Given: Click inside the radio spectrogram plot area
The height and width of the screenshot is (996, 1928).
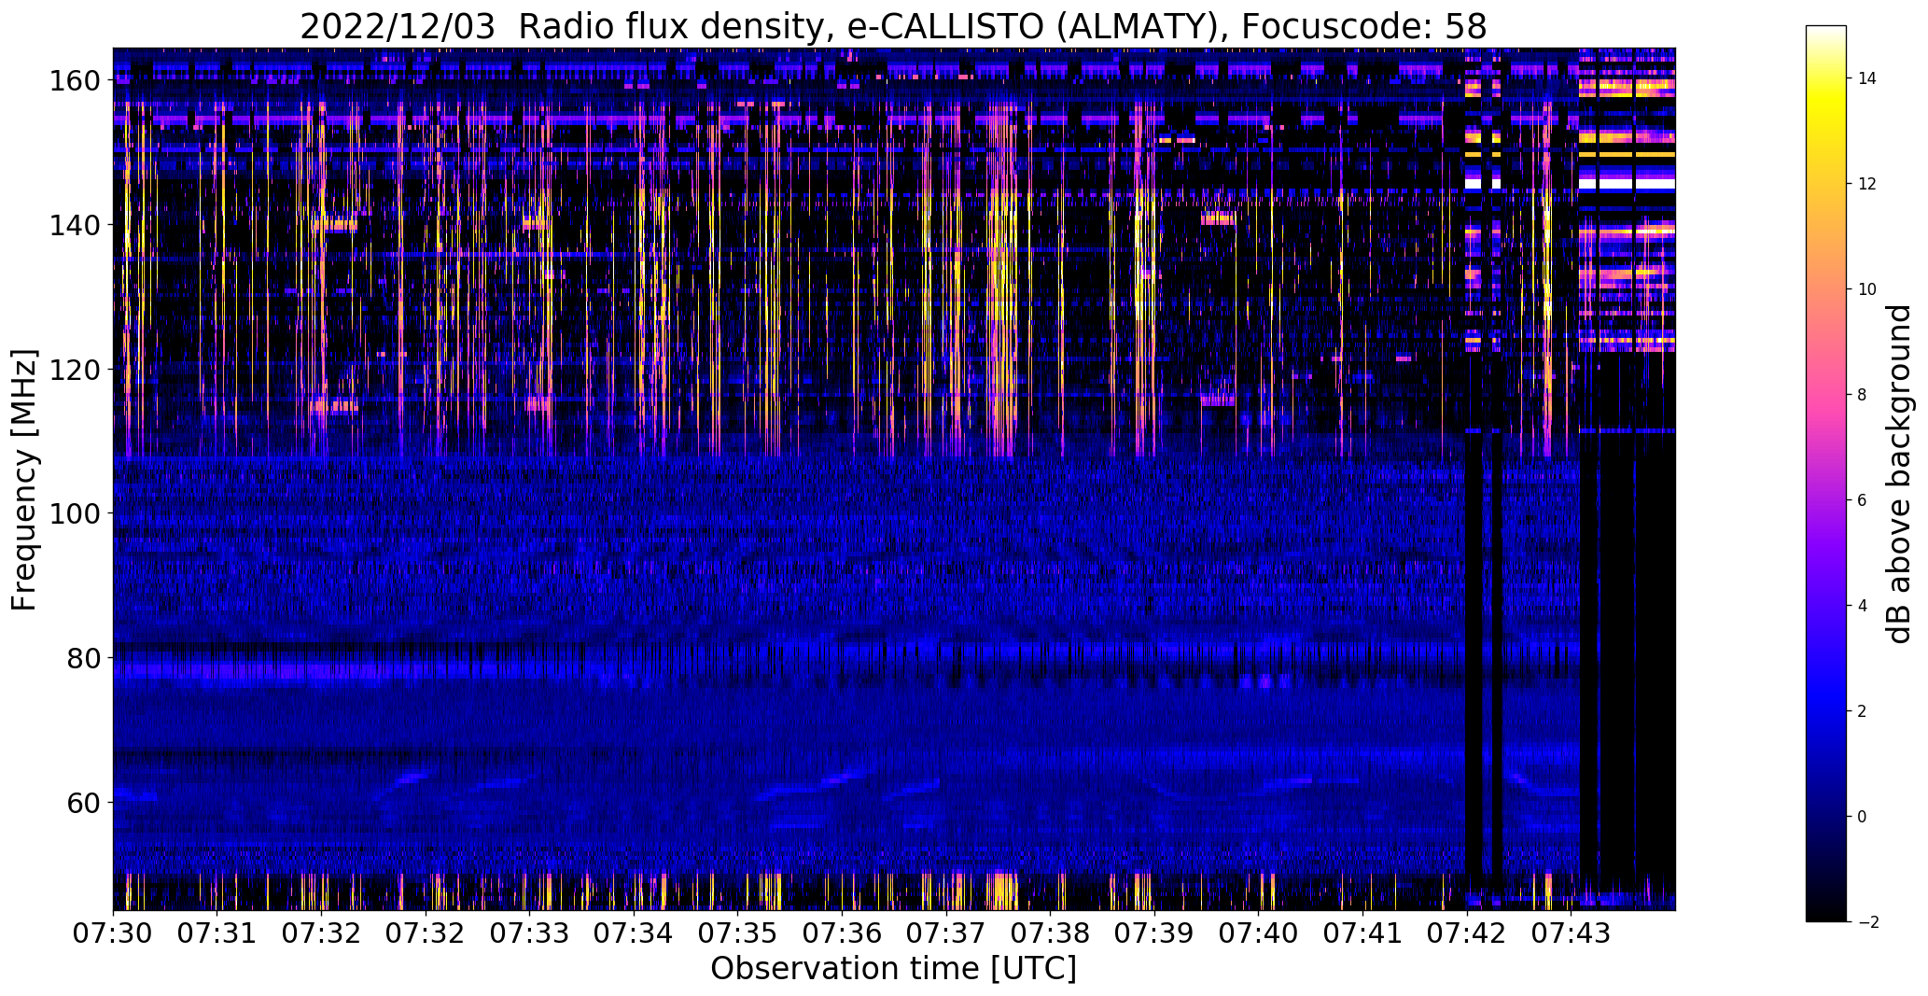Looking at the screenshot, I should click(894, 479).
